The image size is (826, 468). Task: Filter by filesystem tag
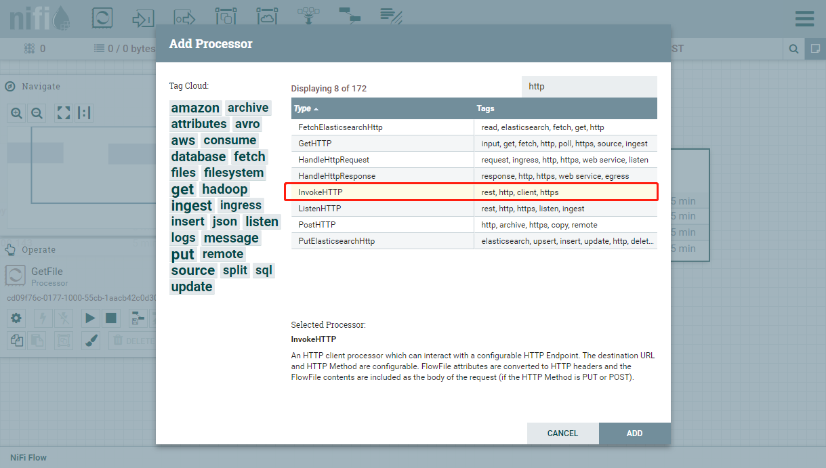233,173
